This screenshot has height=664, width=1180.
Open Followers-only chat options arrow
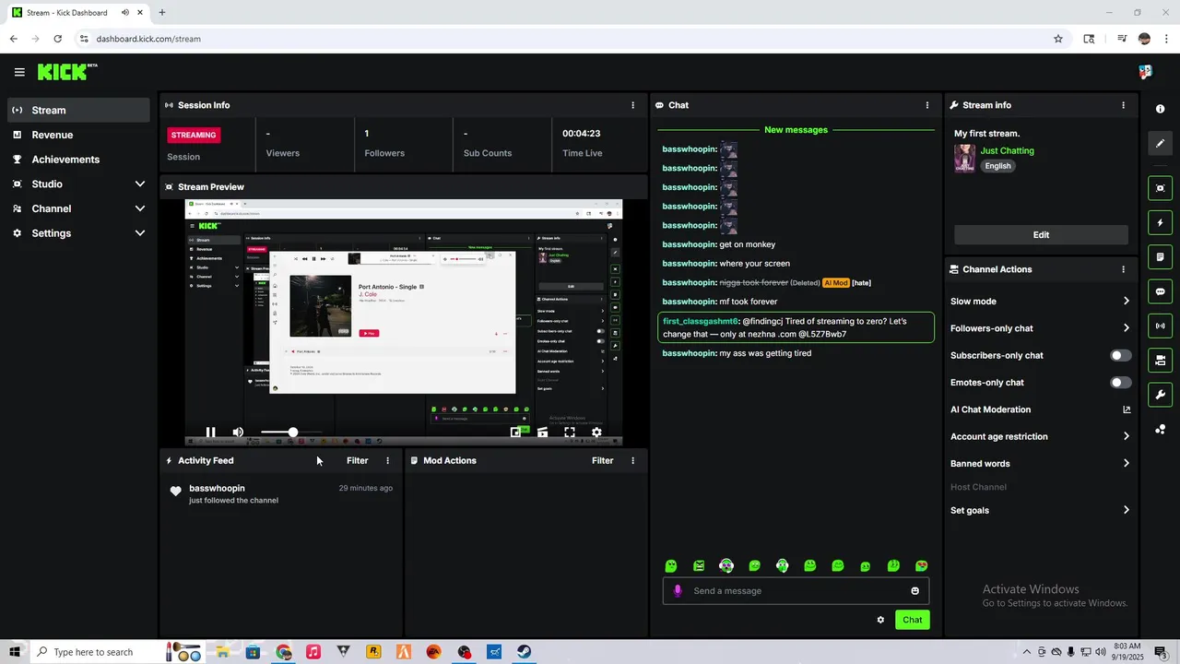point(1126,327)
